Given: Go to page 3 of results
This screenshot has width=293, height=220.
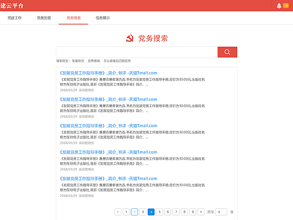Looking at the screenshot, I should pyautogui.click(x=143, y=212).
